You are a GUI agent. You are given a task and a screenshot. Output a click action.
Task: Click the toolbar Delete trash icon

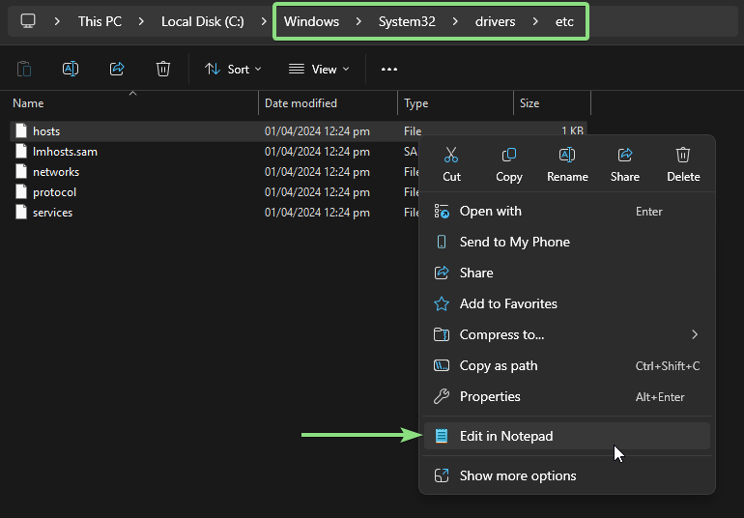pyautogui.click(x=163, y=69)
